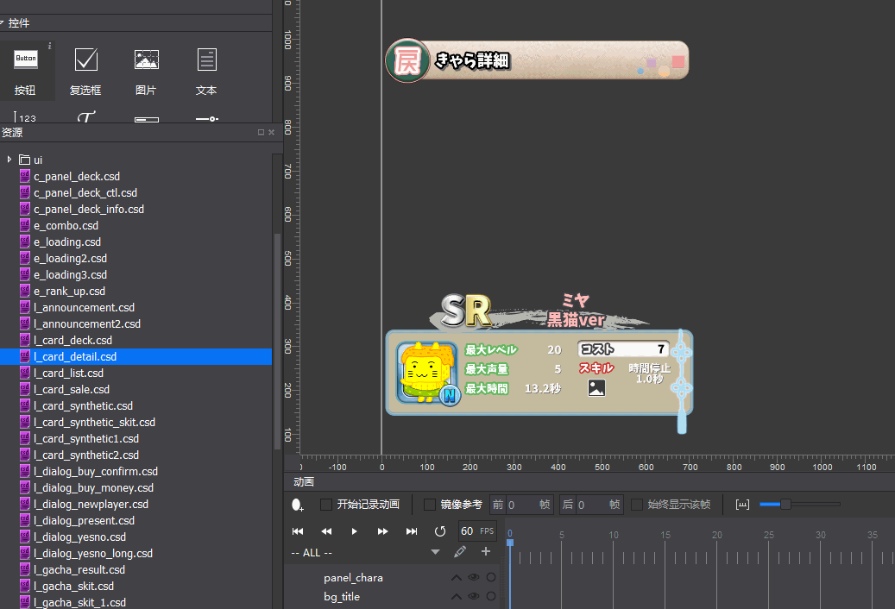This screenshot has width=895, height=609.
Task: Open the -- ALL -- animation dropdown
Action: point(435,552)
